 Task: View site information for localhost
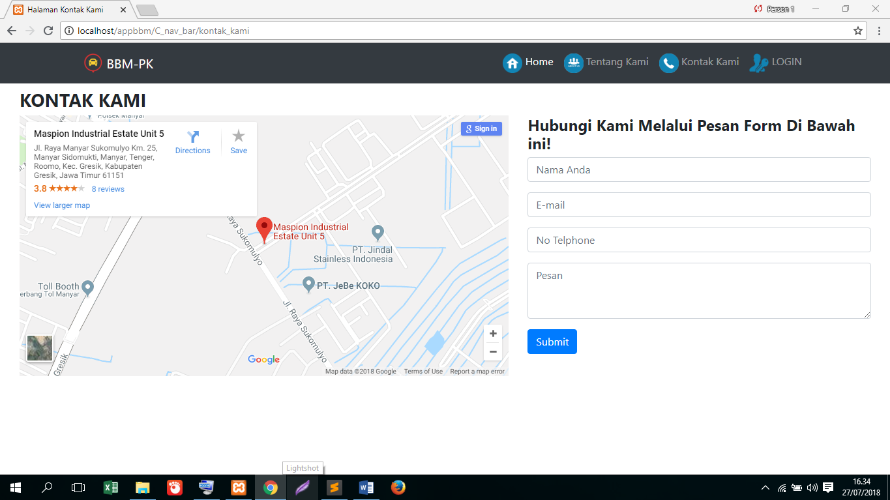click(68, 31)
